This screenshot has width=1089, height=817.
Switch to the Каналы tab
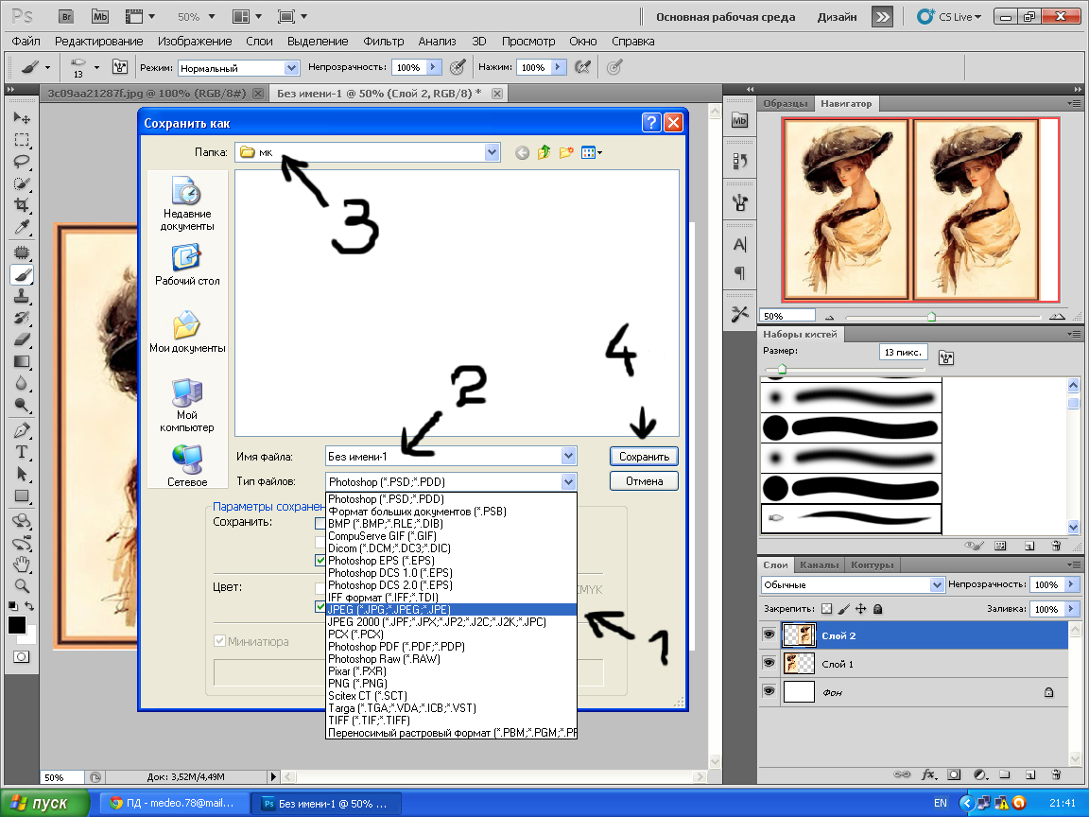pyautogui.click(x=820, y=565)
